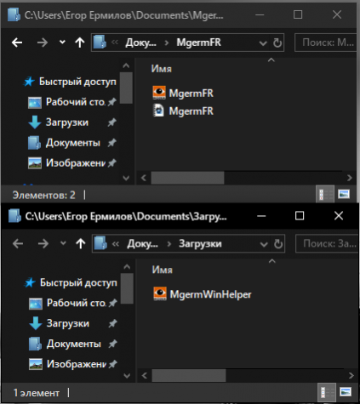Refresh the Загрузки folder in lower window
The image size is (360, 404).
pyautogui.click(x=278, y=244)
